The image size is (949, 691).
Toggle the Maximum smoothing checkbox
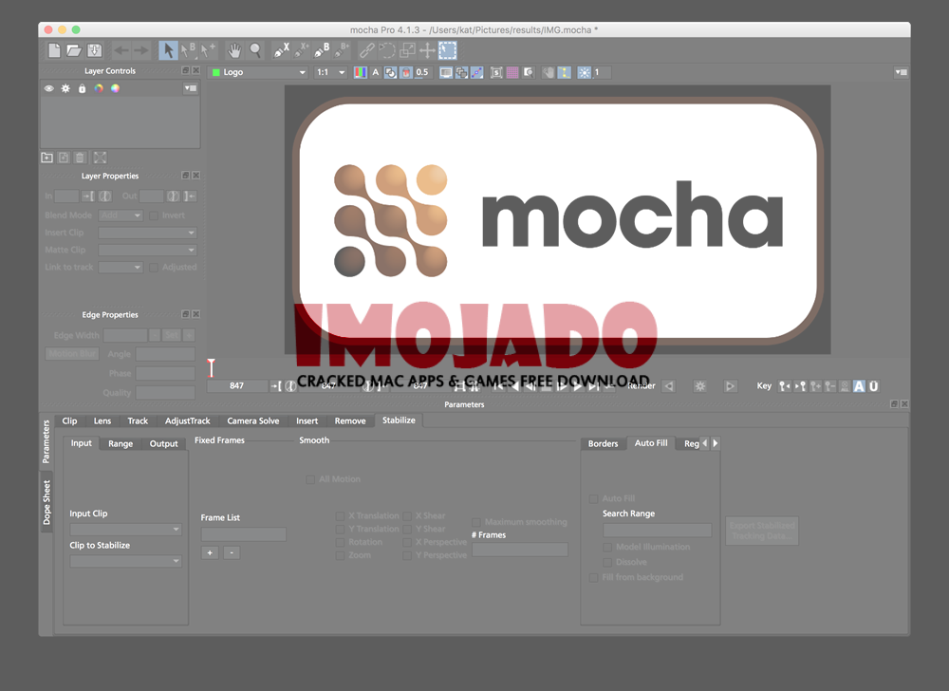click(476, 521)
